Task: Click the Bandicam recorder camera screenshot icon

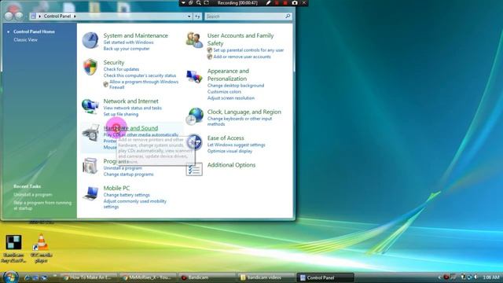Action: [x=295, y=3]
